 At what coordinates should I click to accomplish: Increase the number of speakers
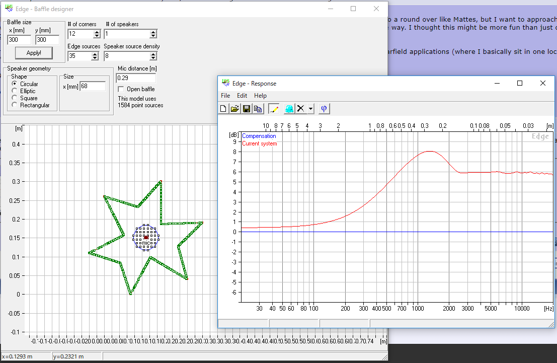153,32
